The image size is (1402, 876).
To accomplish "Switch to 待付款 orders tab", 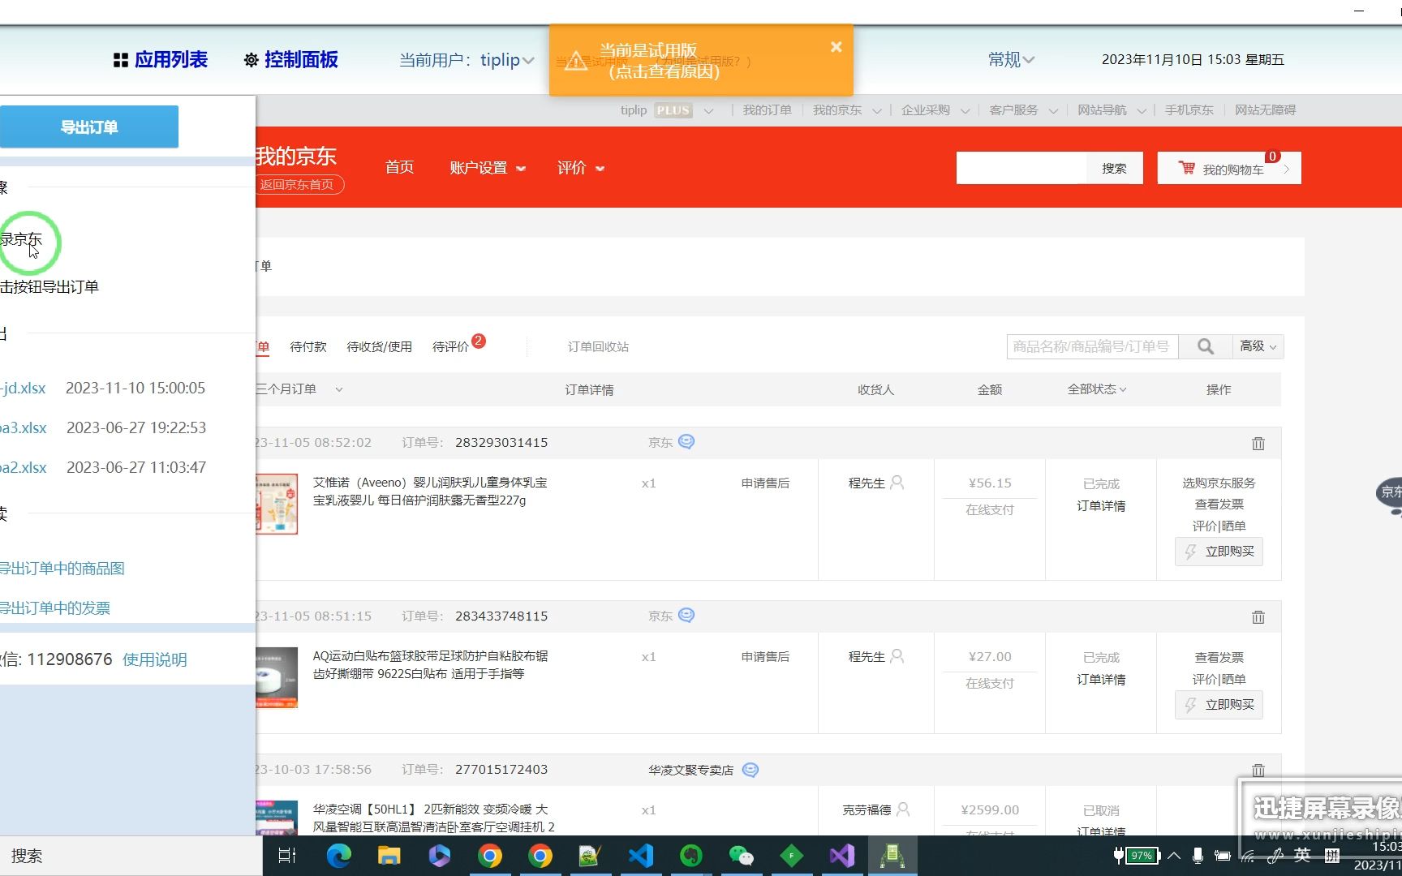I will [x=308, y=347].
